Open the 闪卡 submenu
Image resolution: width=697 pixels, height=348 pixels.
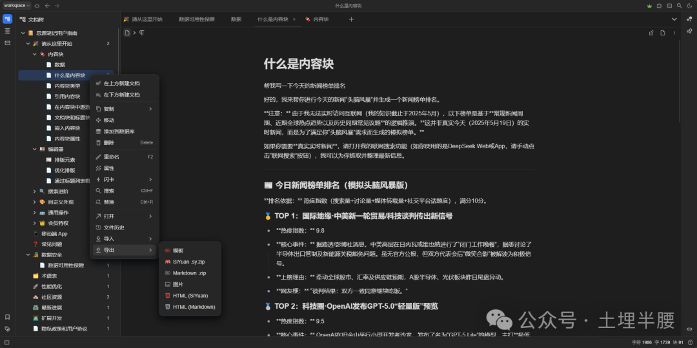pyautogui.click(x=124, y=179)
